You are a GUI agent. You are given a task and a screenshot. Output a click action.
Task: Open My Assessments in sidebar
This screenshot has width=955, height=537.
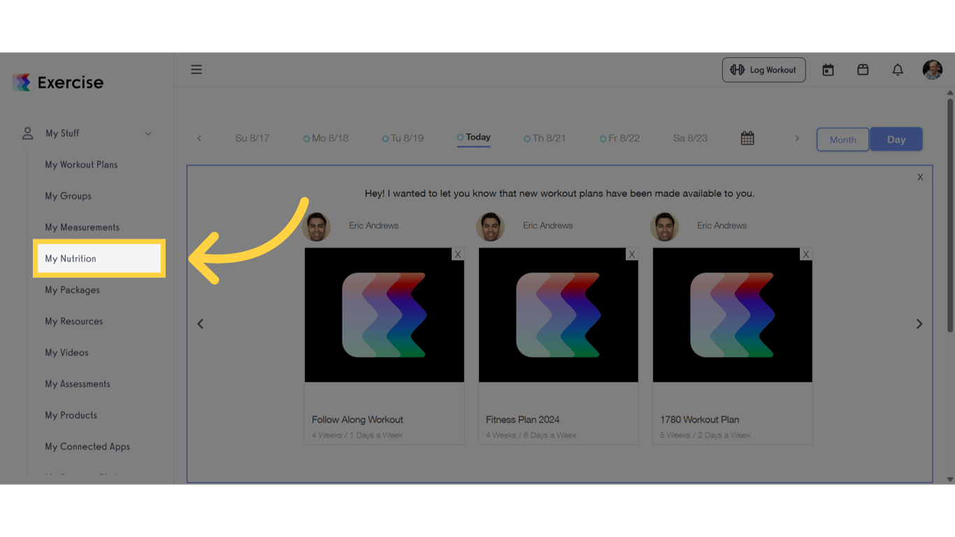click(x=78, y=384)
